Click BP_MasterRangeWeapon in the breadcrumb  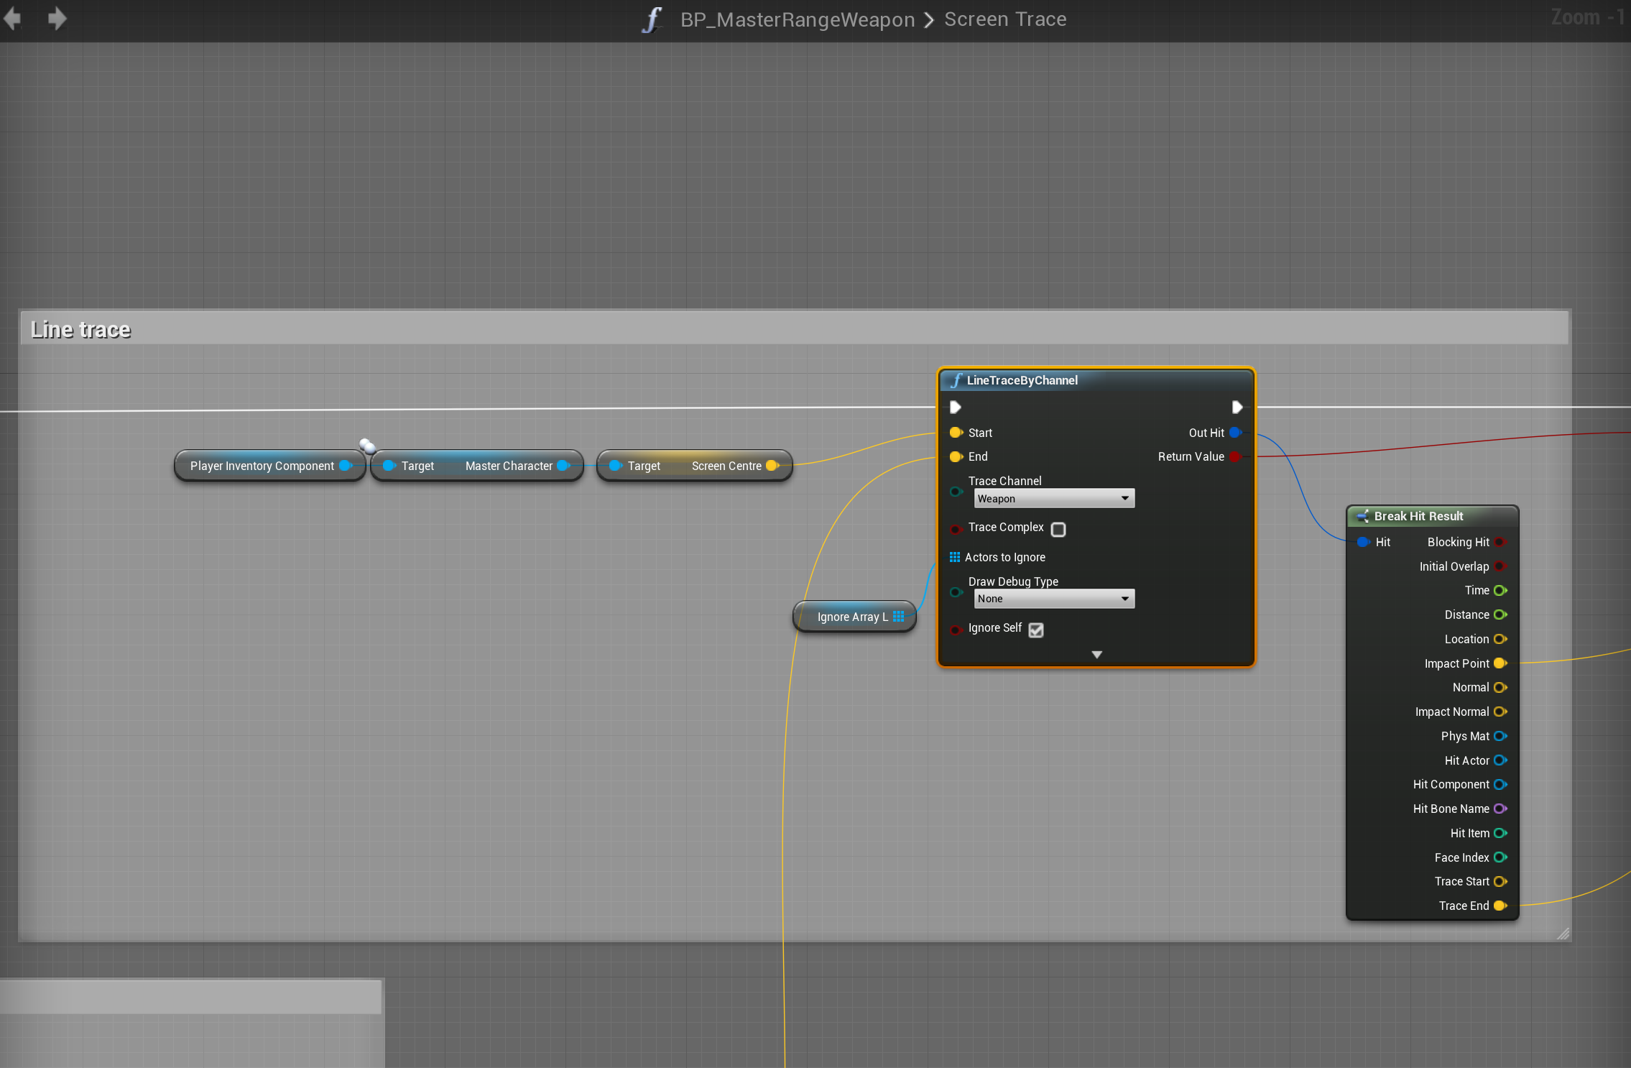[797, 19]
